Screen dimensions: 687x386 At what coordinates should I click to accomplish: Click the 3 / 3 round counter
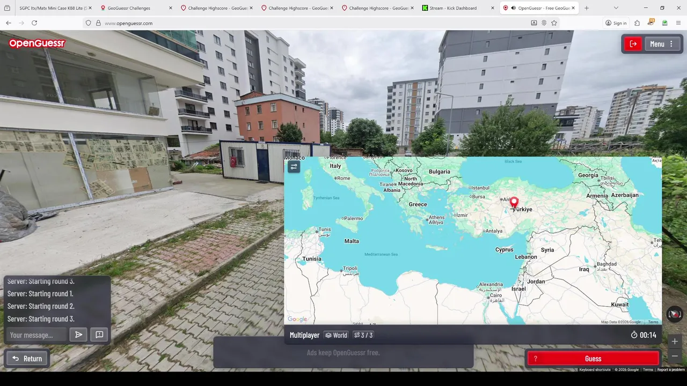pos(363,335)
